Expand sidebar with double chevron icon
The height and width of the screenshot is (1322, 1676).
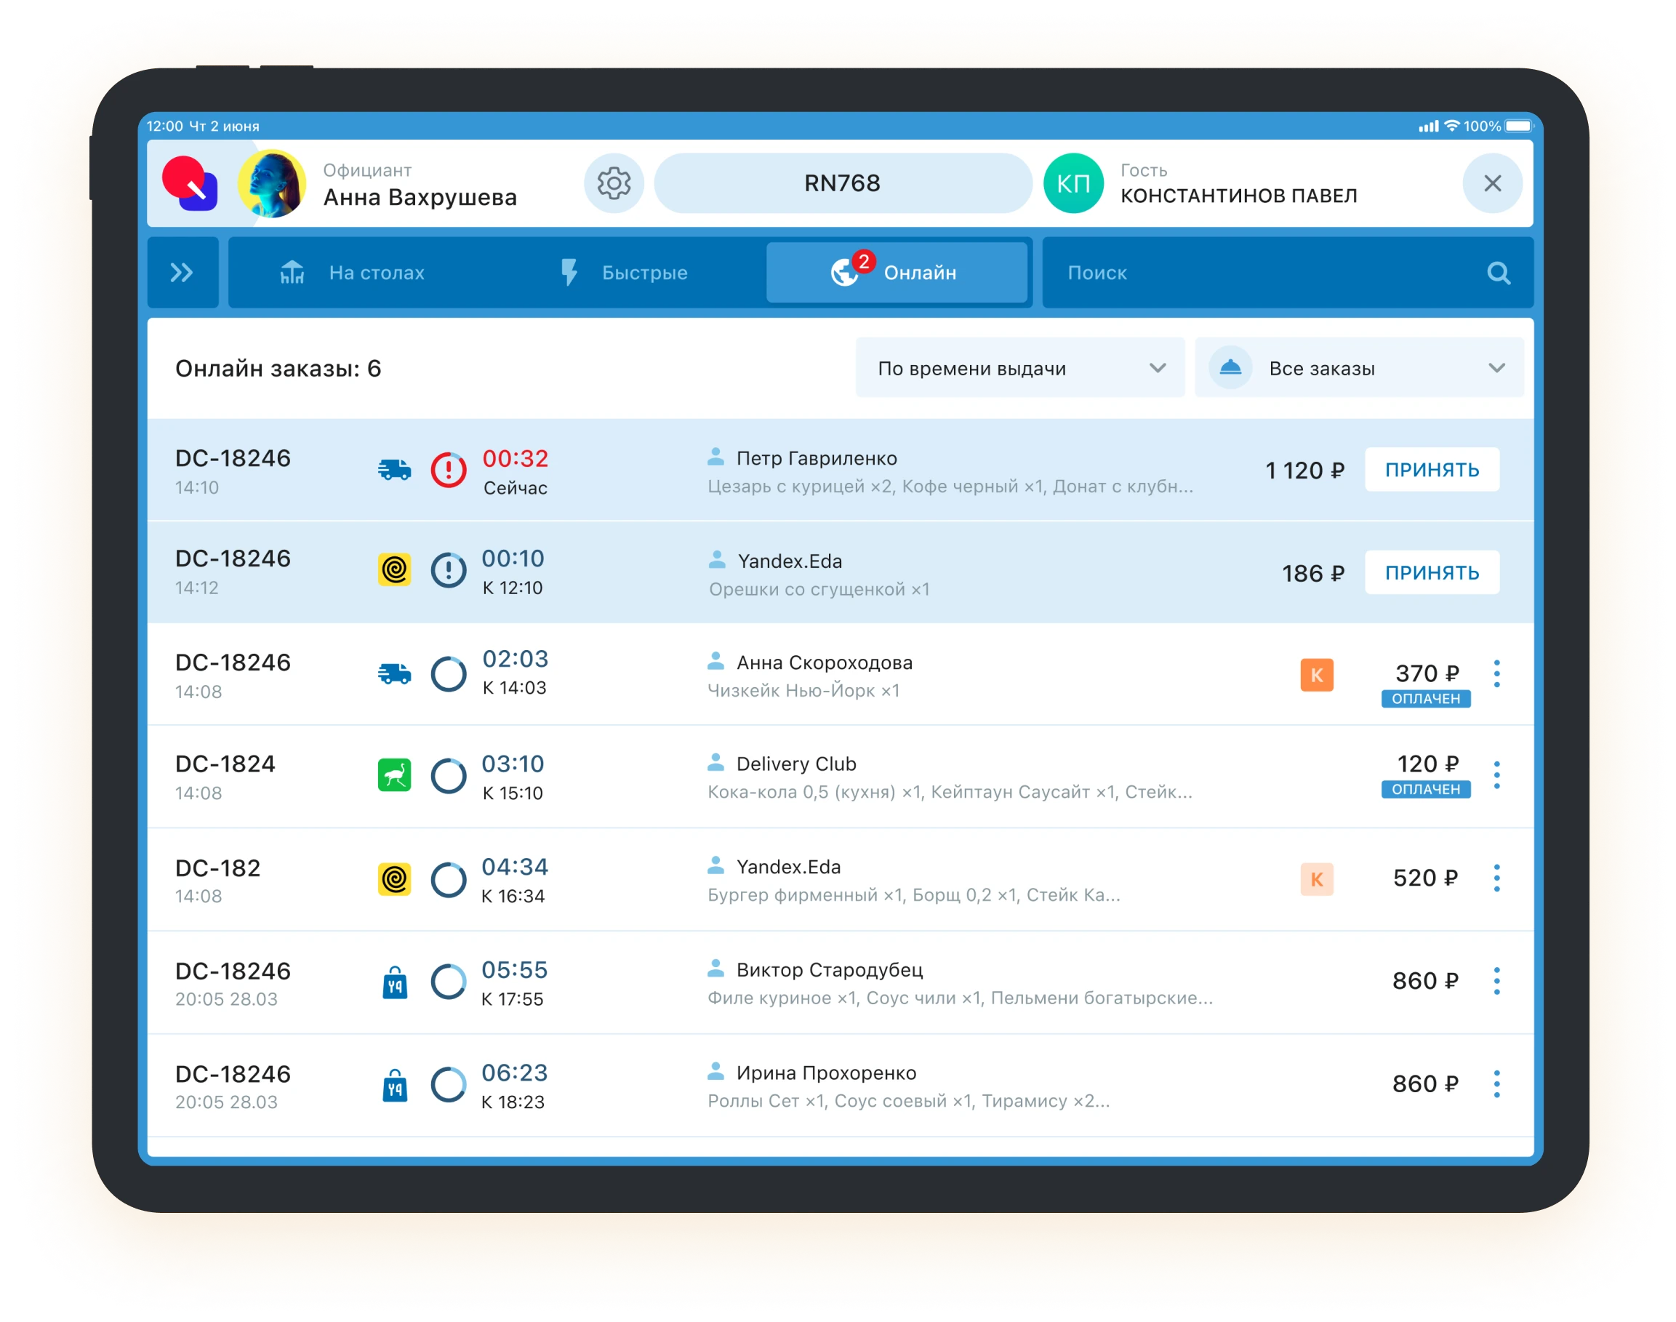click(x=182, y=273)
